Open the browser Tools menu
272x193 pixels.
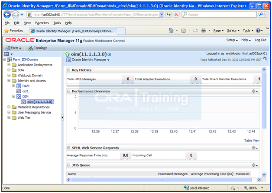(57, 23)
